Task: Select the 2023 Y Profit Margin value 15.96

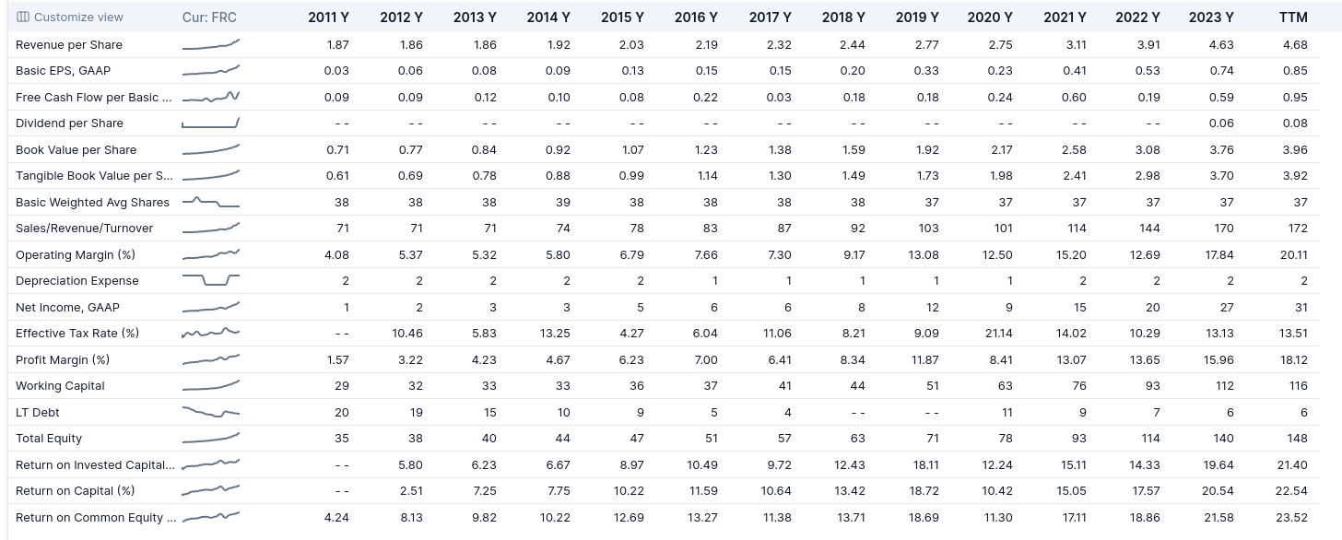Action: tap(1218, 359)
